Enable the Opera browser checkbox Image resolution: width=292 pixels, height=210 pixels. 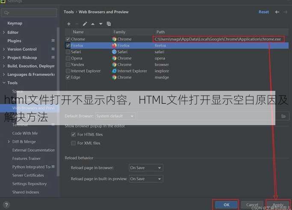click(68, 58)
